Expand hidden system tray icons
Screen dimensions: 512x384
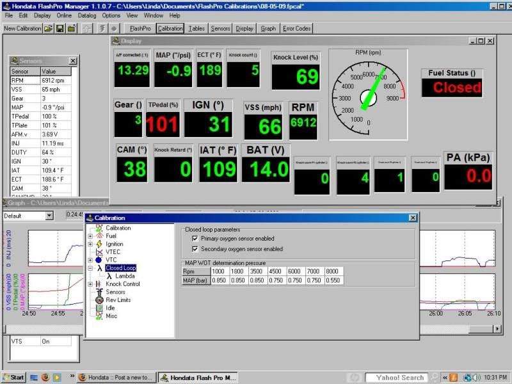(x=445, y=378)
